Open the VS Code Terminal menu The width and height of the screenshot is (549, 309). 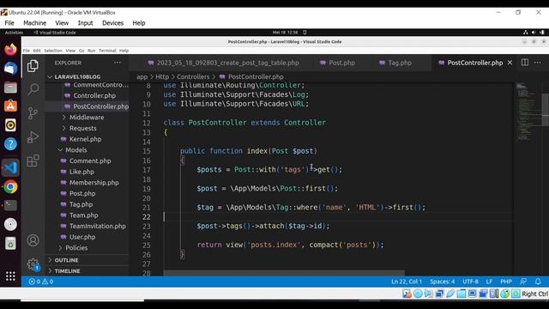coord(107,51)
